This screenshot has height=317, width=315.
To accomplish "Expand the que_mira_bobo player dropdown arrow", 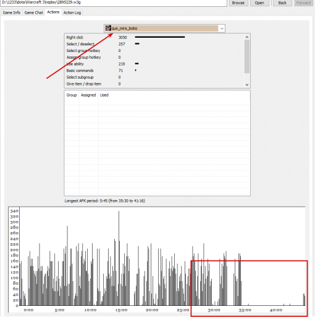I will tap(222, 28).
